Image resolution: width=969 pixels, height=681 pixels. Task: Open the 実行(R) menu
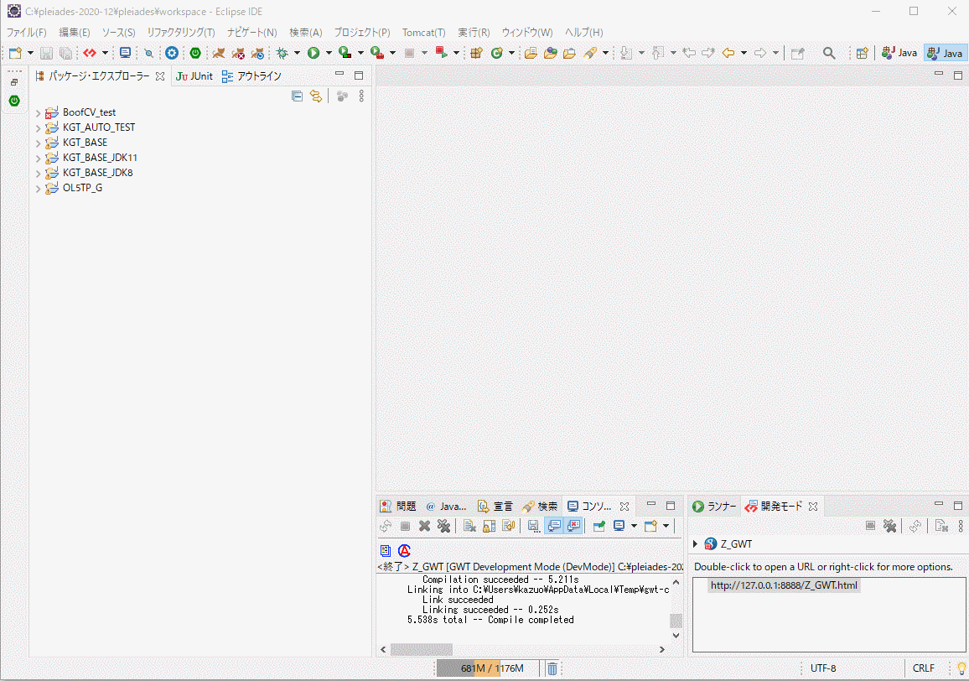click(x=472, y=32)
